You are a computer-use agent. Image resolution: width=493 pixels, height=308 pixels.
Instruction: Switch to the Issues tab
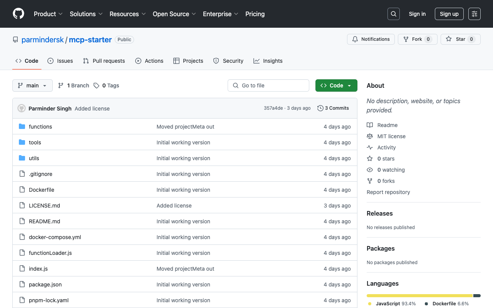(60, 61)
